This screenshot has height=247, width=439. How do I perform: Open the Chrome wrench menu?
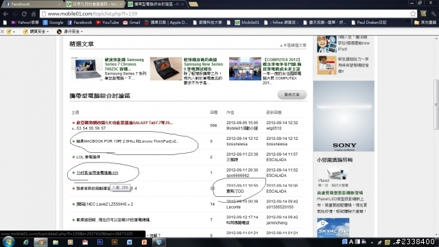click(x=434, y=14)
